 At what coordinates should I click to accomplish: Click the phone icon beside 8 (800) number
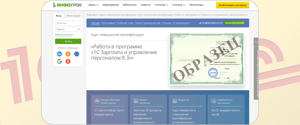(x=200, y=23)
